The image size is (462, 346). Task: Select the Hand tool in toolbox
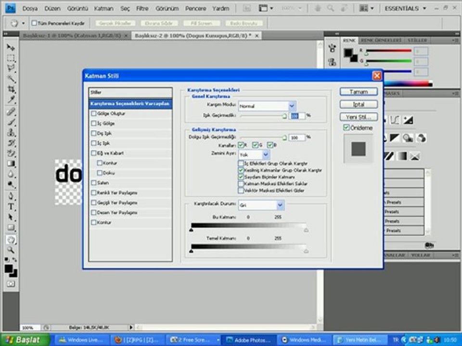click(11, 240)
